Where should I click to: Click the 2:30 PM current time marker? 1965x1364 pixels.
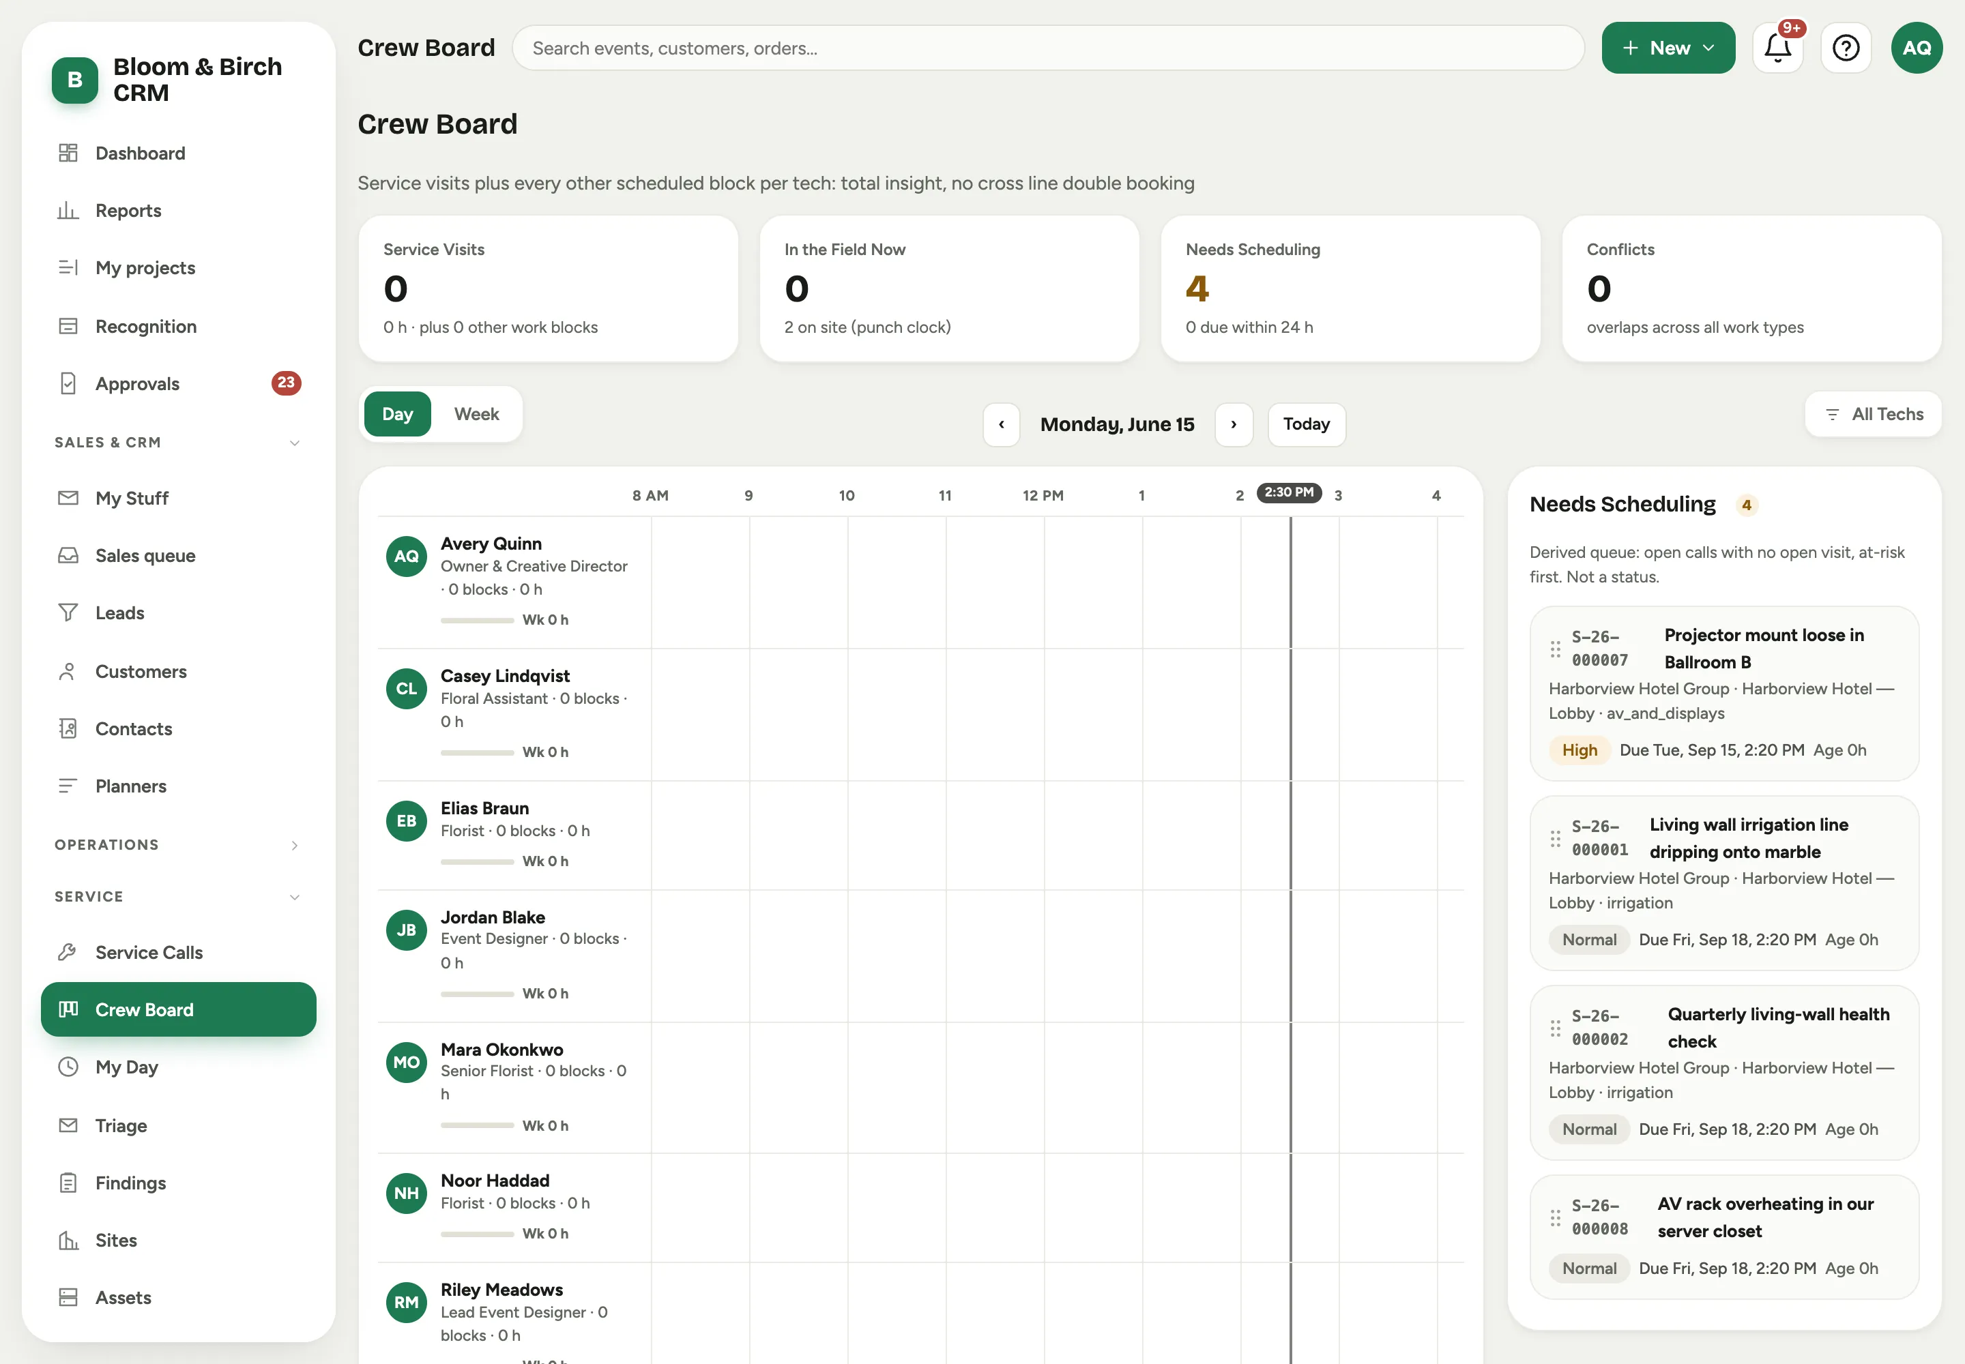(1290, 493)
